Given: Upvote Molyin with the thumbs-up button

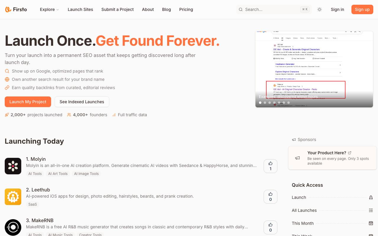Looking at the screenshot, I should pyautogui.click(x=271, y=166).
